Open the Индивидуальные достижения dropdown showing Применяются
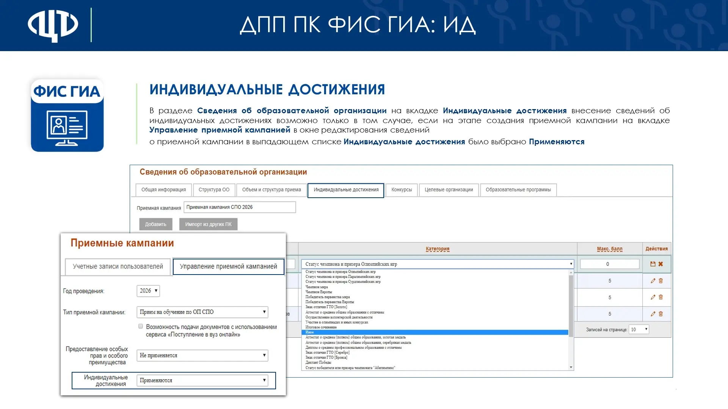 (202, 380)
